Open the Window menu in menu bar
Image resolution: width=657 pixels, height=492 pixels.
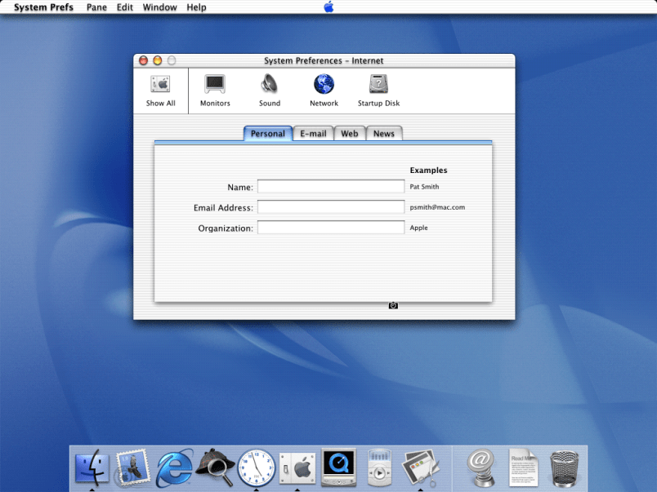tap(159, 7)
